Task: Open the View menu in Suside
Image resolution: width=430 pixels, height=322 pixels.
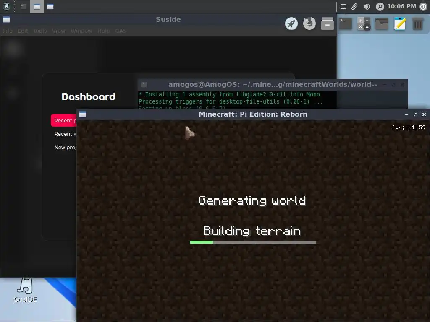Action: click(x=59, y=31)
